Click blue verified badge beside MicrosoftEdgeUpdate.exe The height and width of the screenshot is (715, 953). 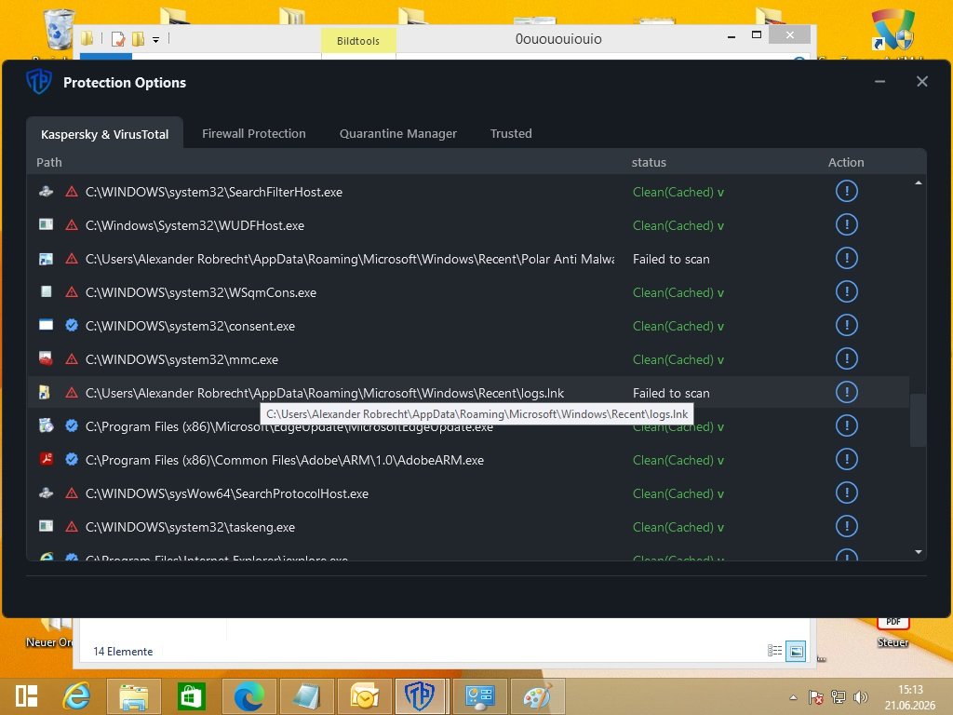pos(71,425)
